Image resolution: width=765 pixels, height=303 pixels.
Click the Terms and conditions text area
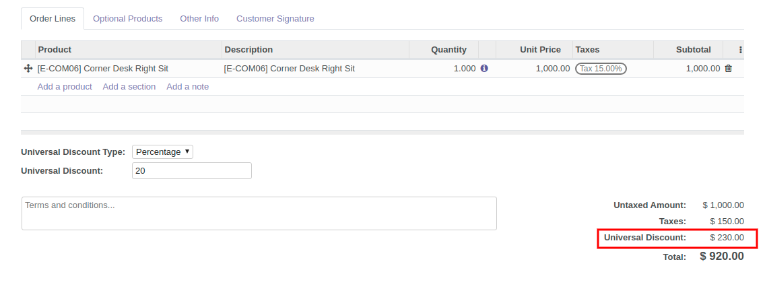tap(259, 213)
